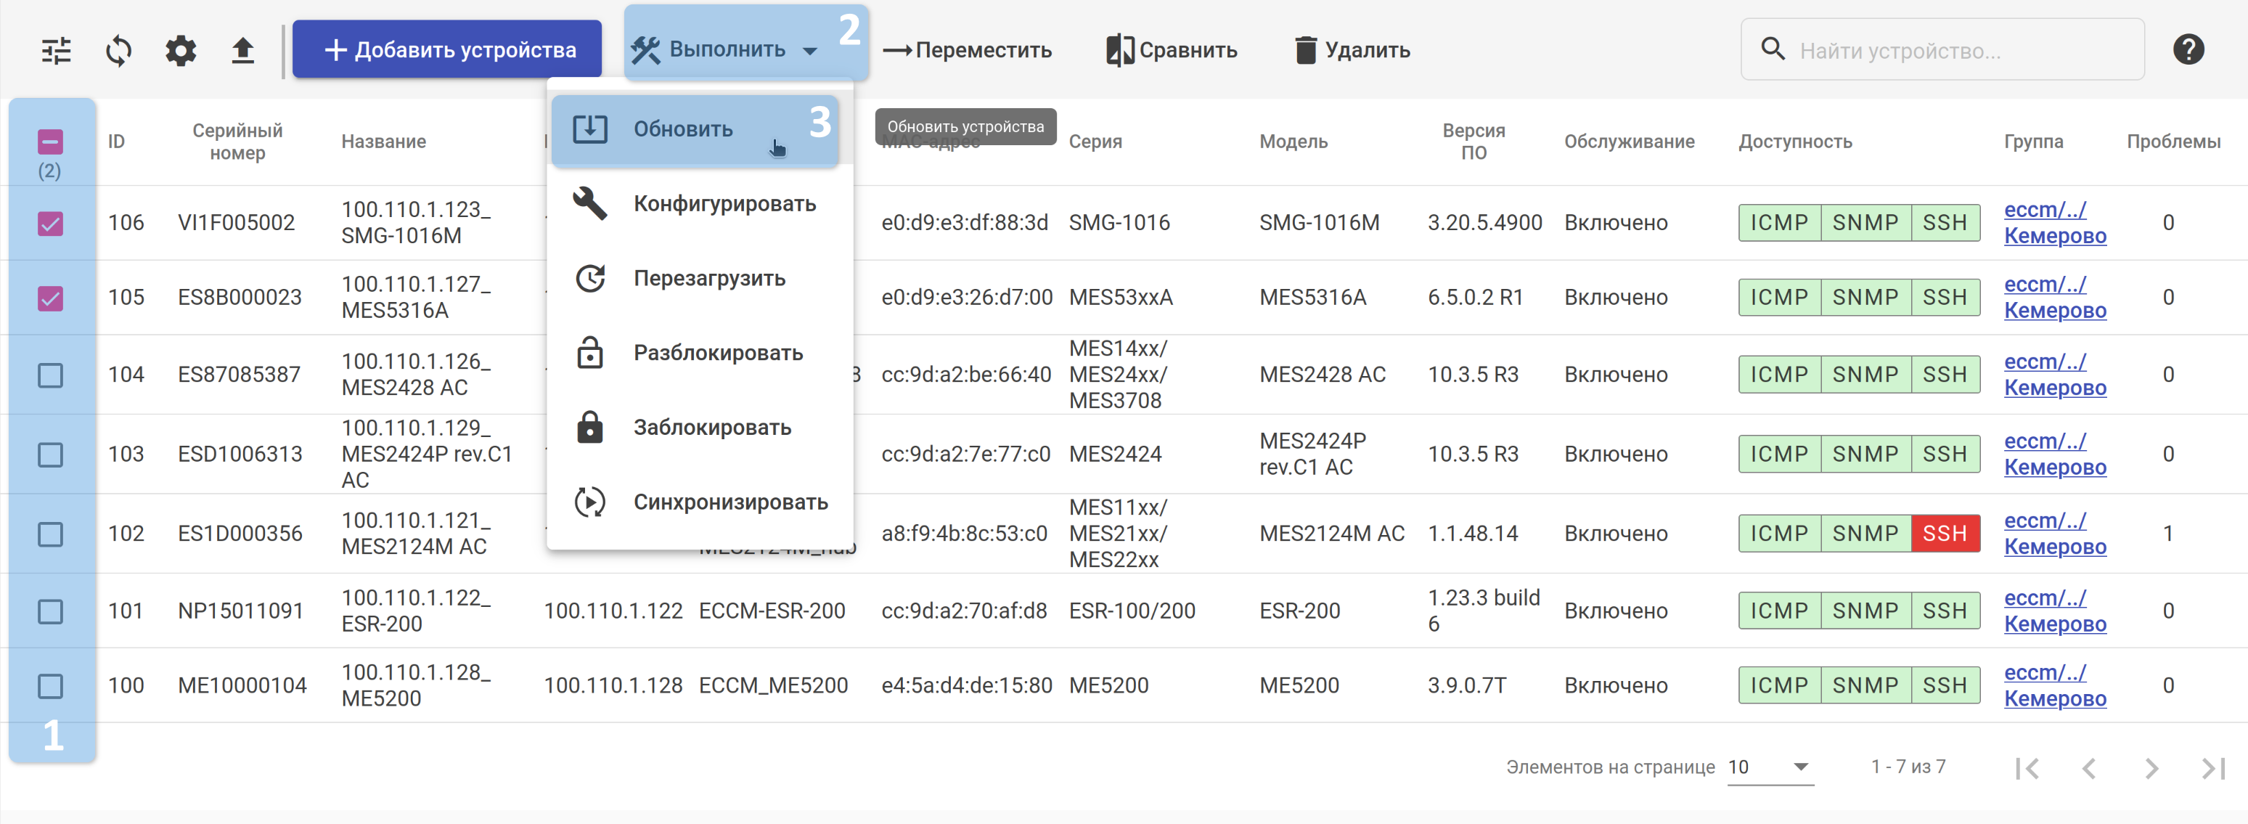Select the Перезагрузить menu item
This screenshot has height=824, width=2248.
708,279
